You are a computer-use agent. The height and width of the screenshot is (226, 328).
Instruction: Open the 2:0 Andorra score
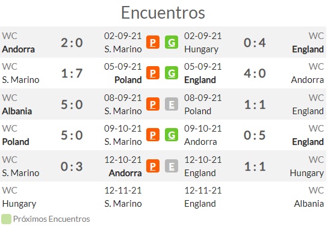point(72,43)
